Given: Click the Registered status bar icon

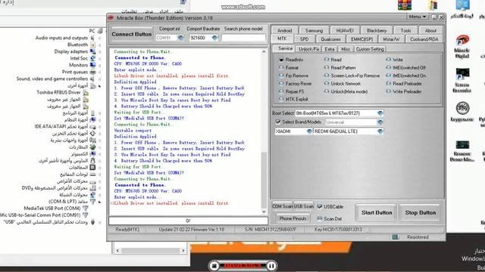Looking at the screenshot, I should point(395,236).
